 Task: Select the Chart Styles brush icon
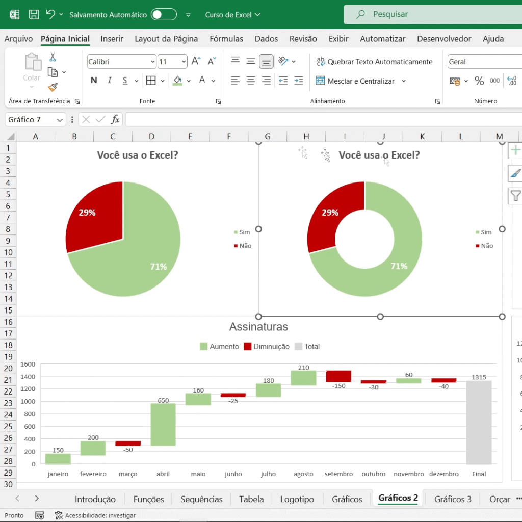[x=515, y=173]
